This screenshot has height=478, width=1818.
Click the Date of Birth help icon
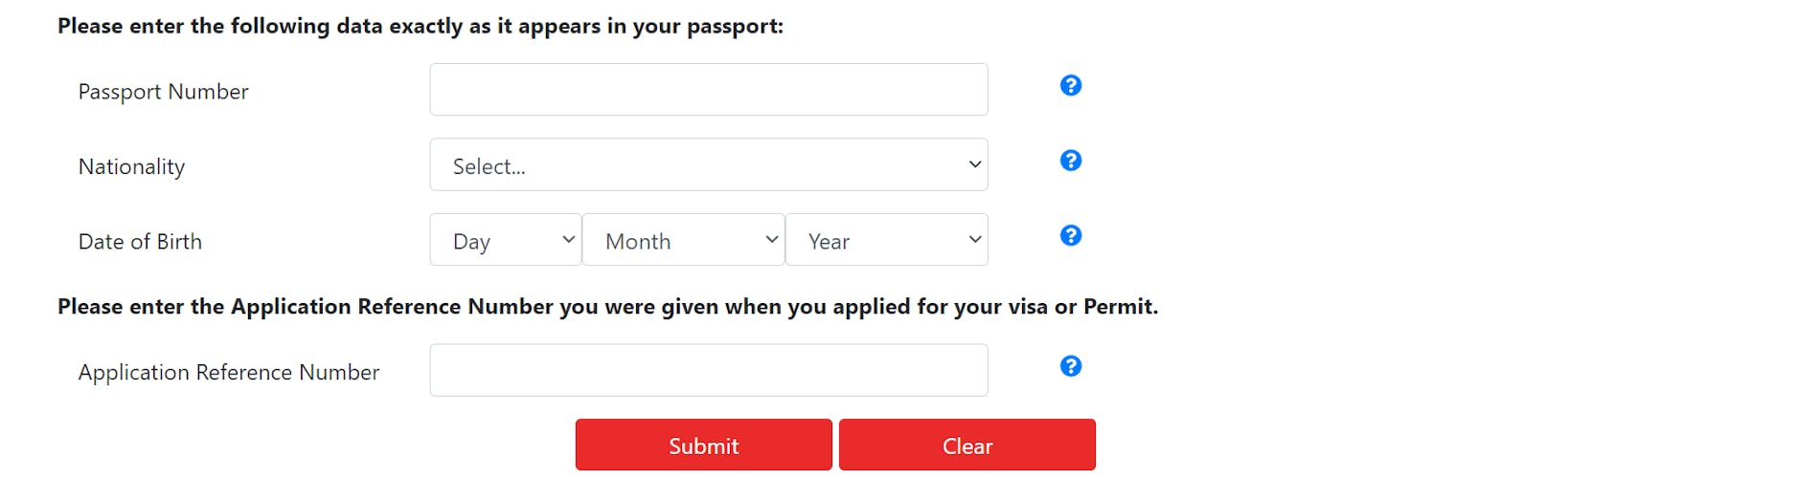coord(1071,235)
